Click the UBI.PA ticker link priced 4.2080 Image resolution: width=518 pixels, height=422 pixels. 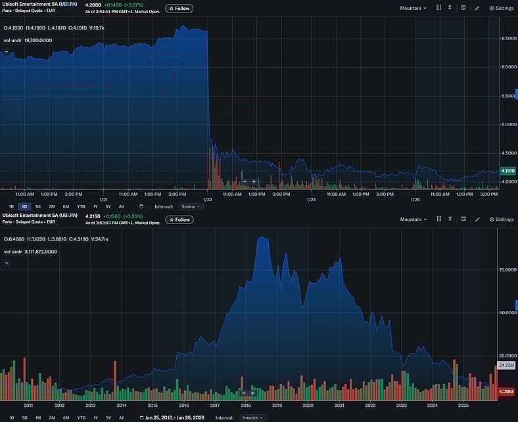(68, 5)
